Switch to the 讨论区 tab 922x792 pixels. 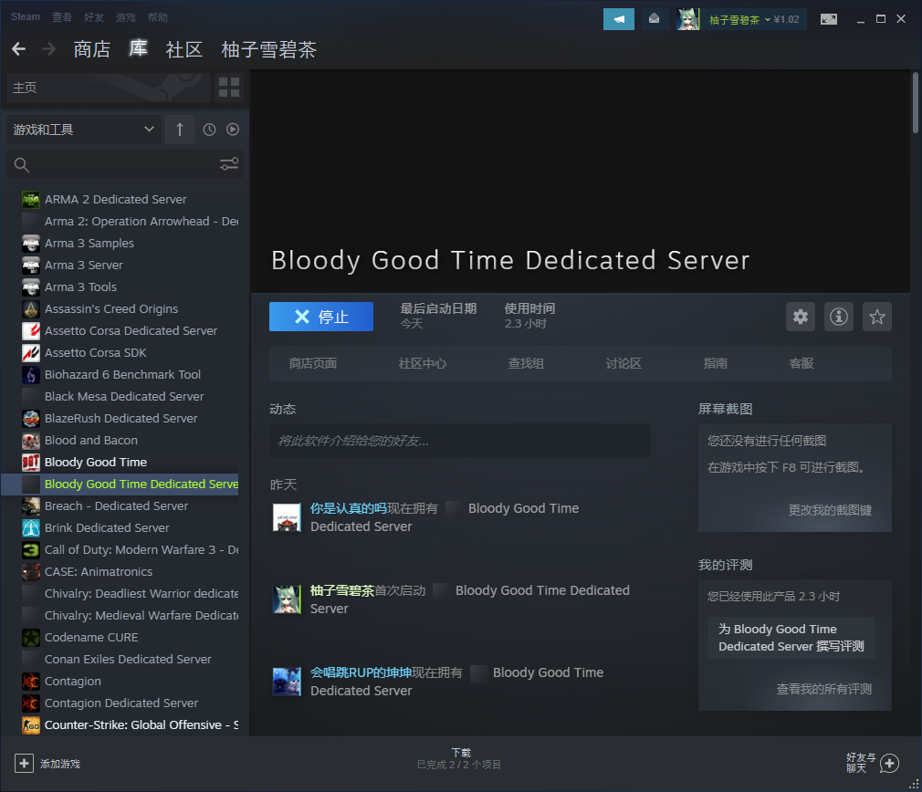[x=623, y=362]
